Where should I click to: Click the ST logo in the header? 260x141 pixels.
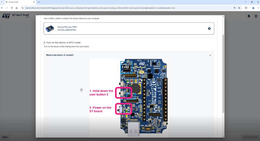(x=6, y=16)
